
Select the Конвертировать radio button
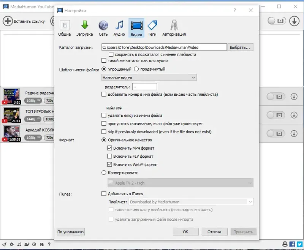[x=104, y=172]
